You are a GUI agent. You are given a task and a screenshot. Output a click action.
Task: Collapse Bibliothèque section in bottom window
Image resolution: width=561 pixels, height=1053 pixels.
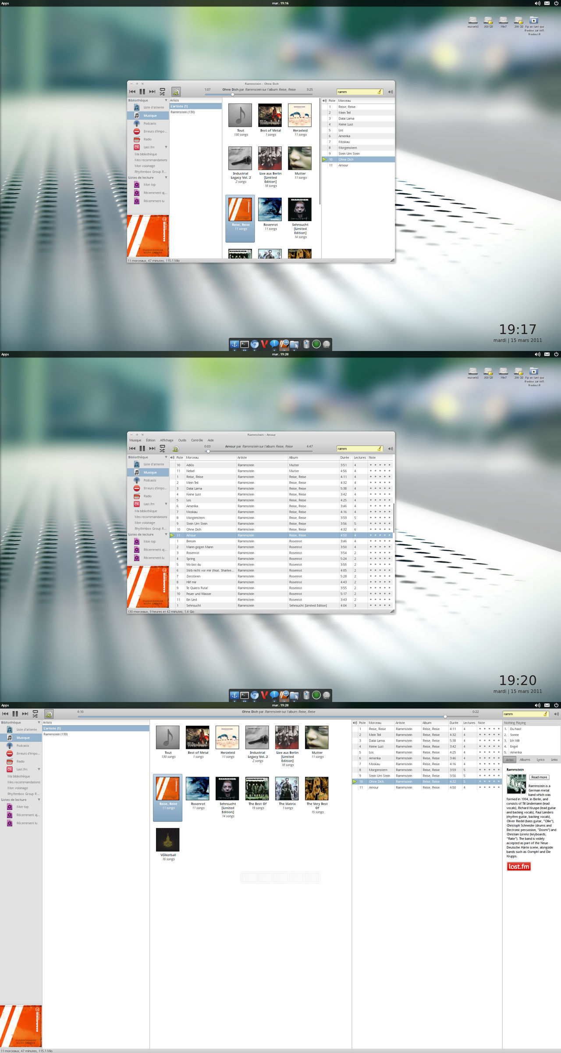coord(39,722)
